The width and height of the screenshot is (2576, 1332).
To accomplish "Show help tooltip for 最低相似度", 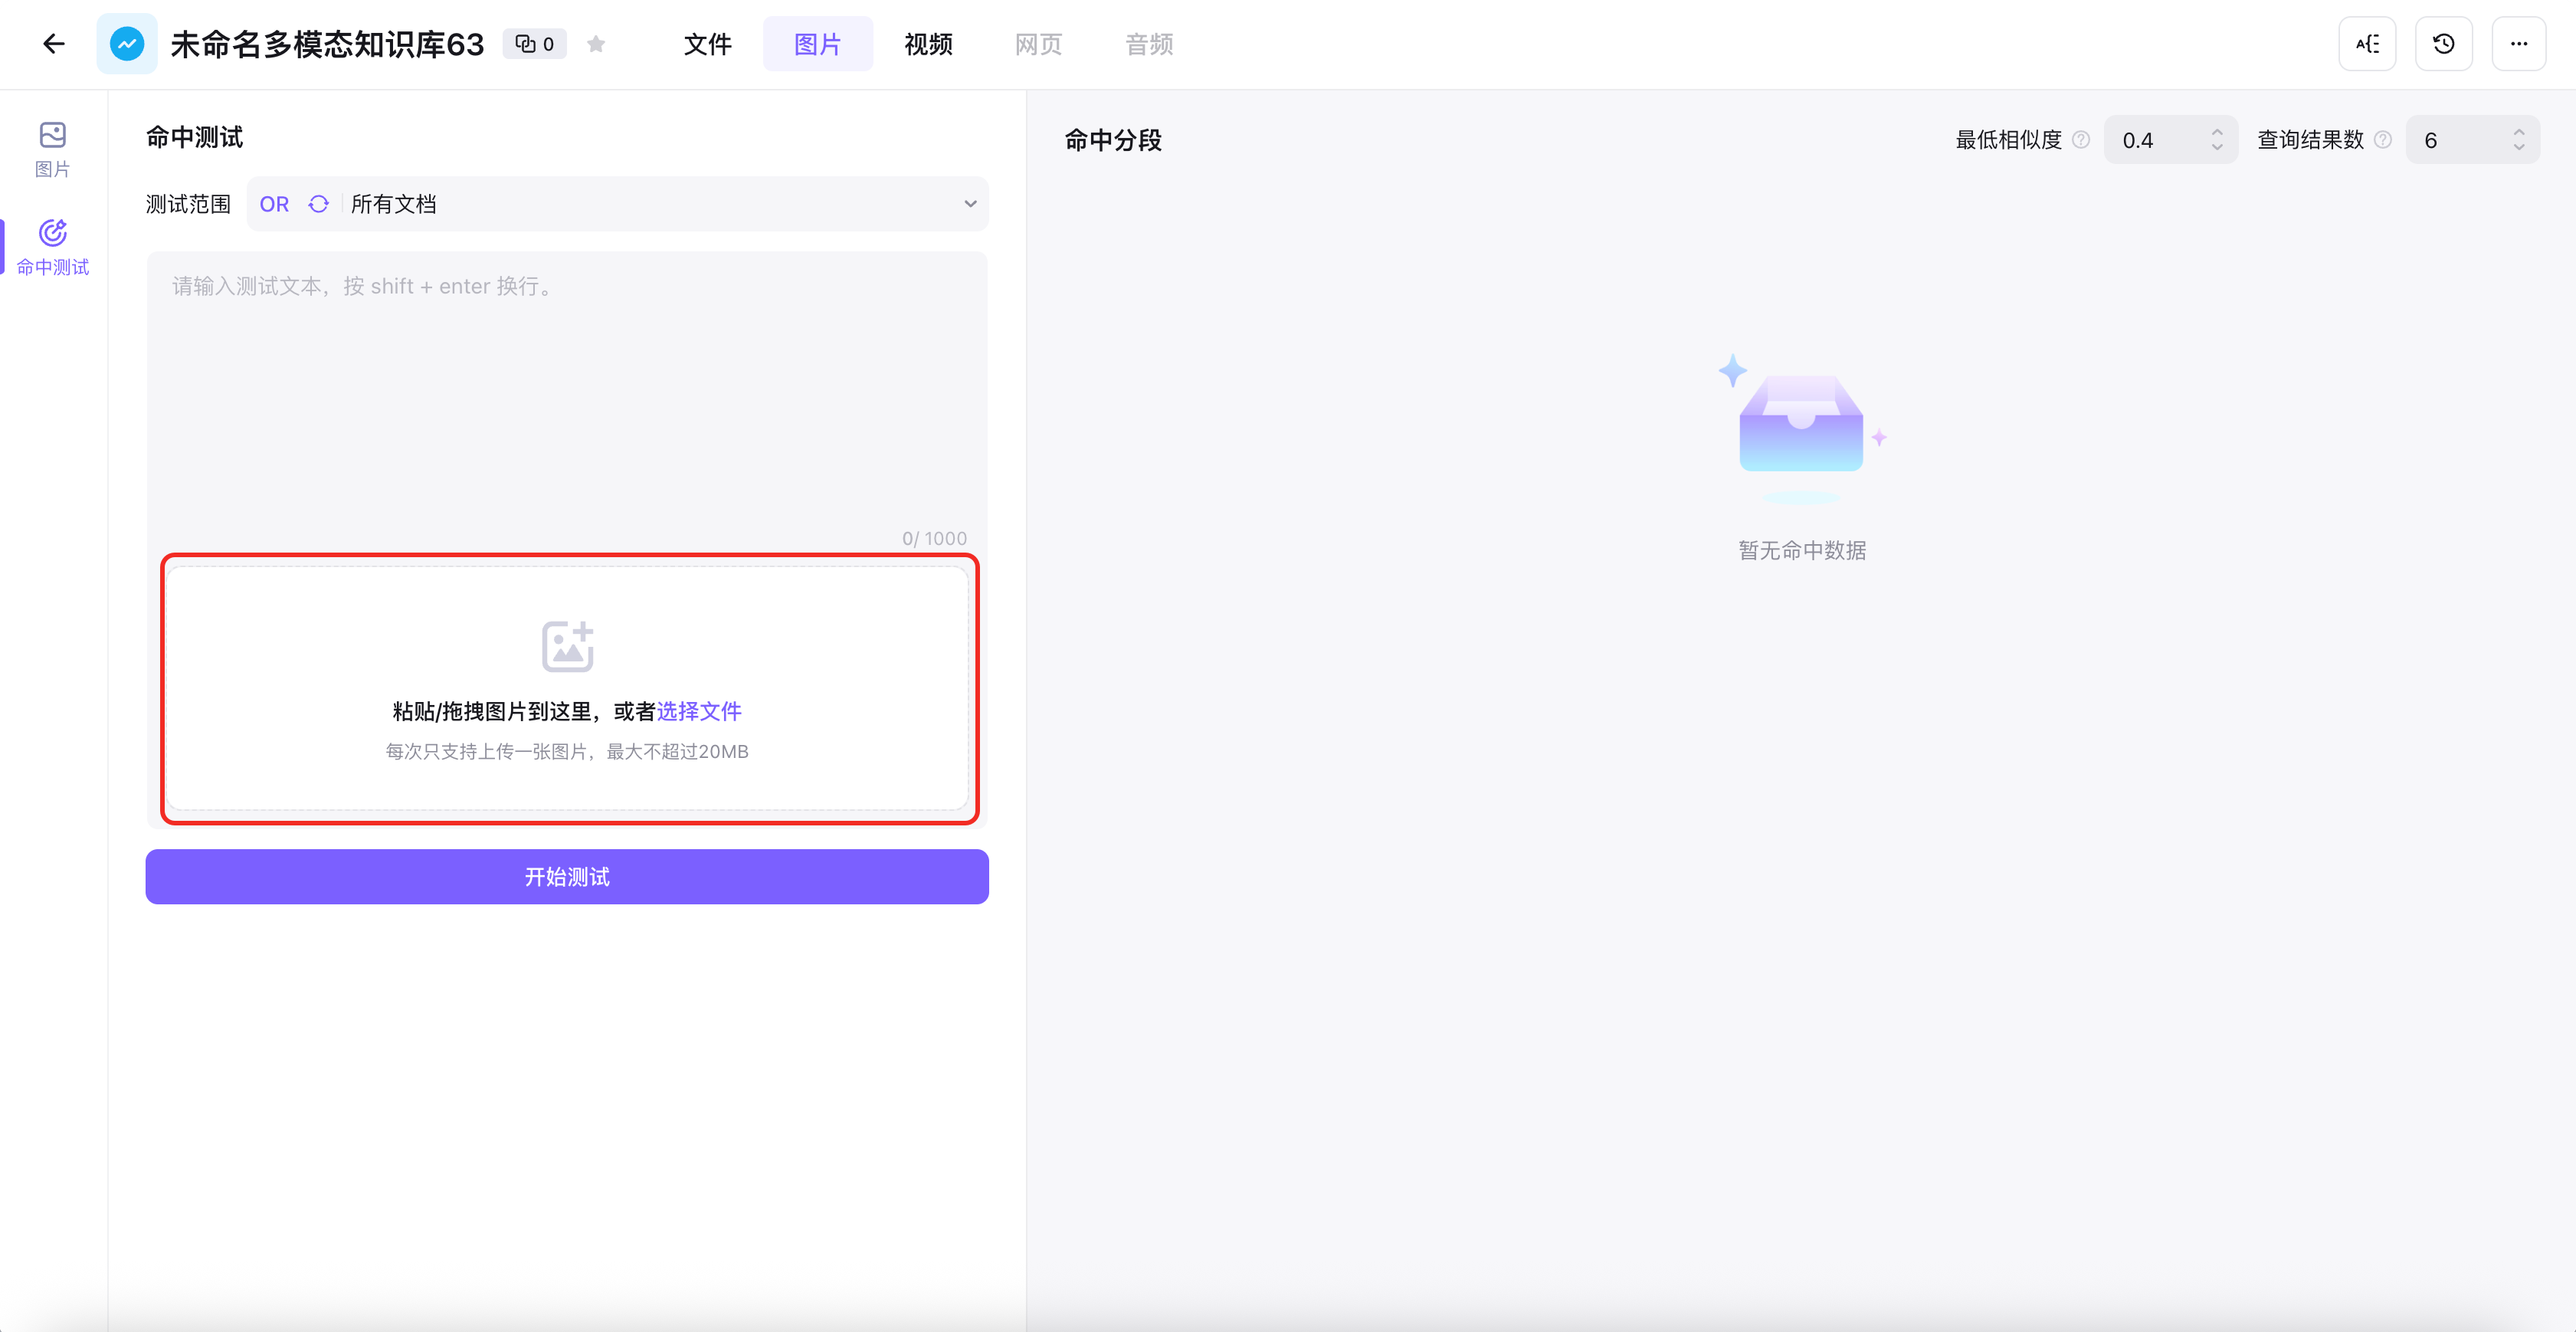I will [x=2081, y=140].
